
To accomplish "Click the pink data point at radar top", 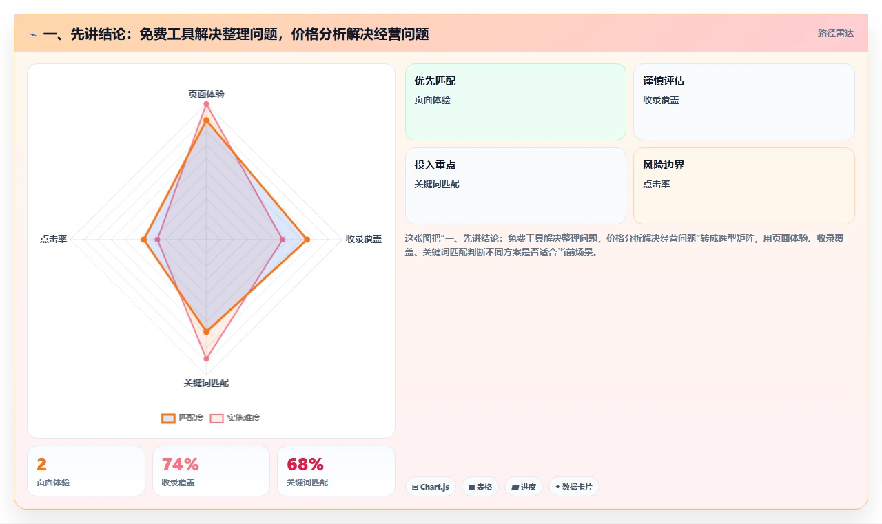I will tap(206, 104).
